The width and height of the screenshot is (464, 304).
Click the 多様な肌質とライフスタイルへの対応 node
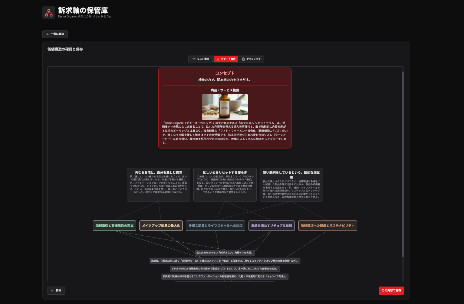[x=215, y=226]
